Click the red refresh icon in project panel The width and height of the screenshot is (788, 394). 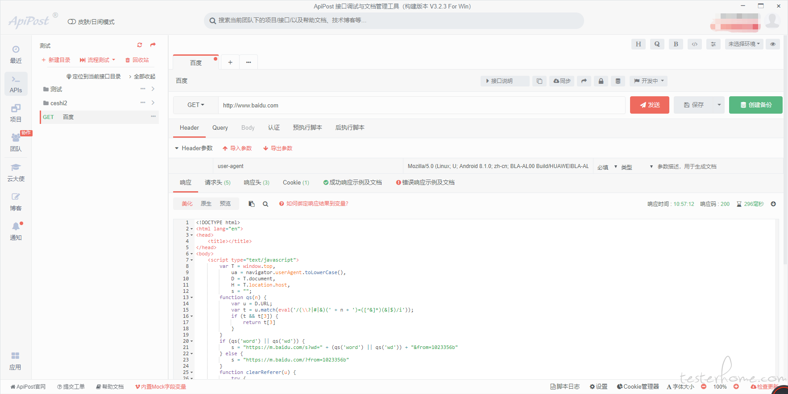click(140, 45)
